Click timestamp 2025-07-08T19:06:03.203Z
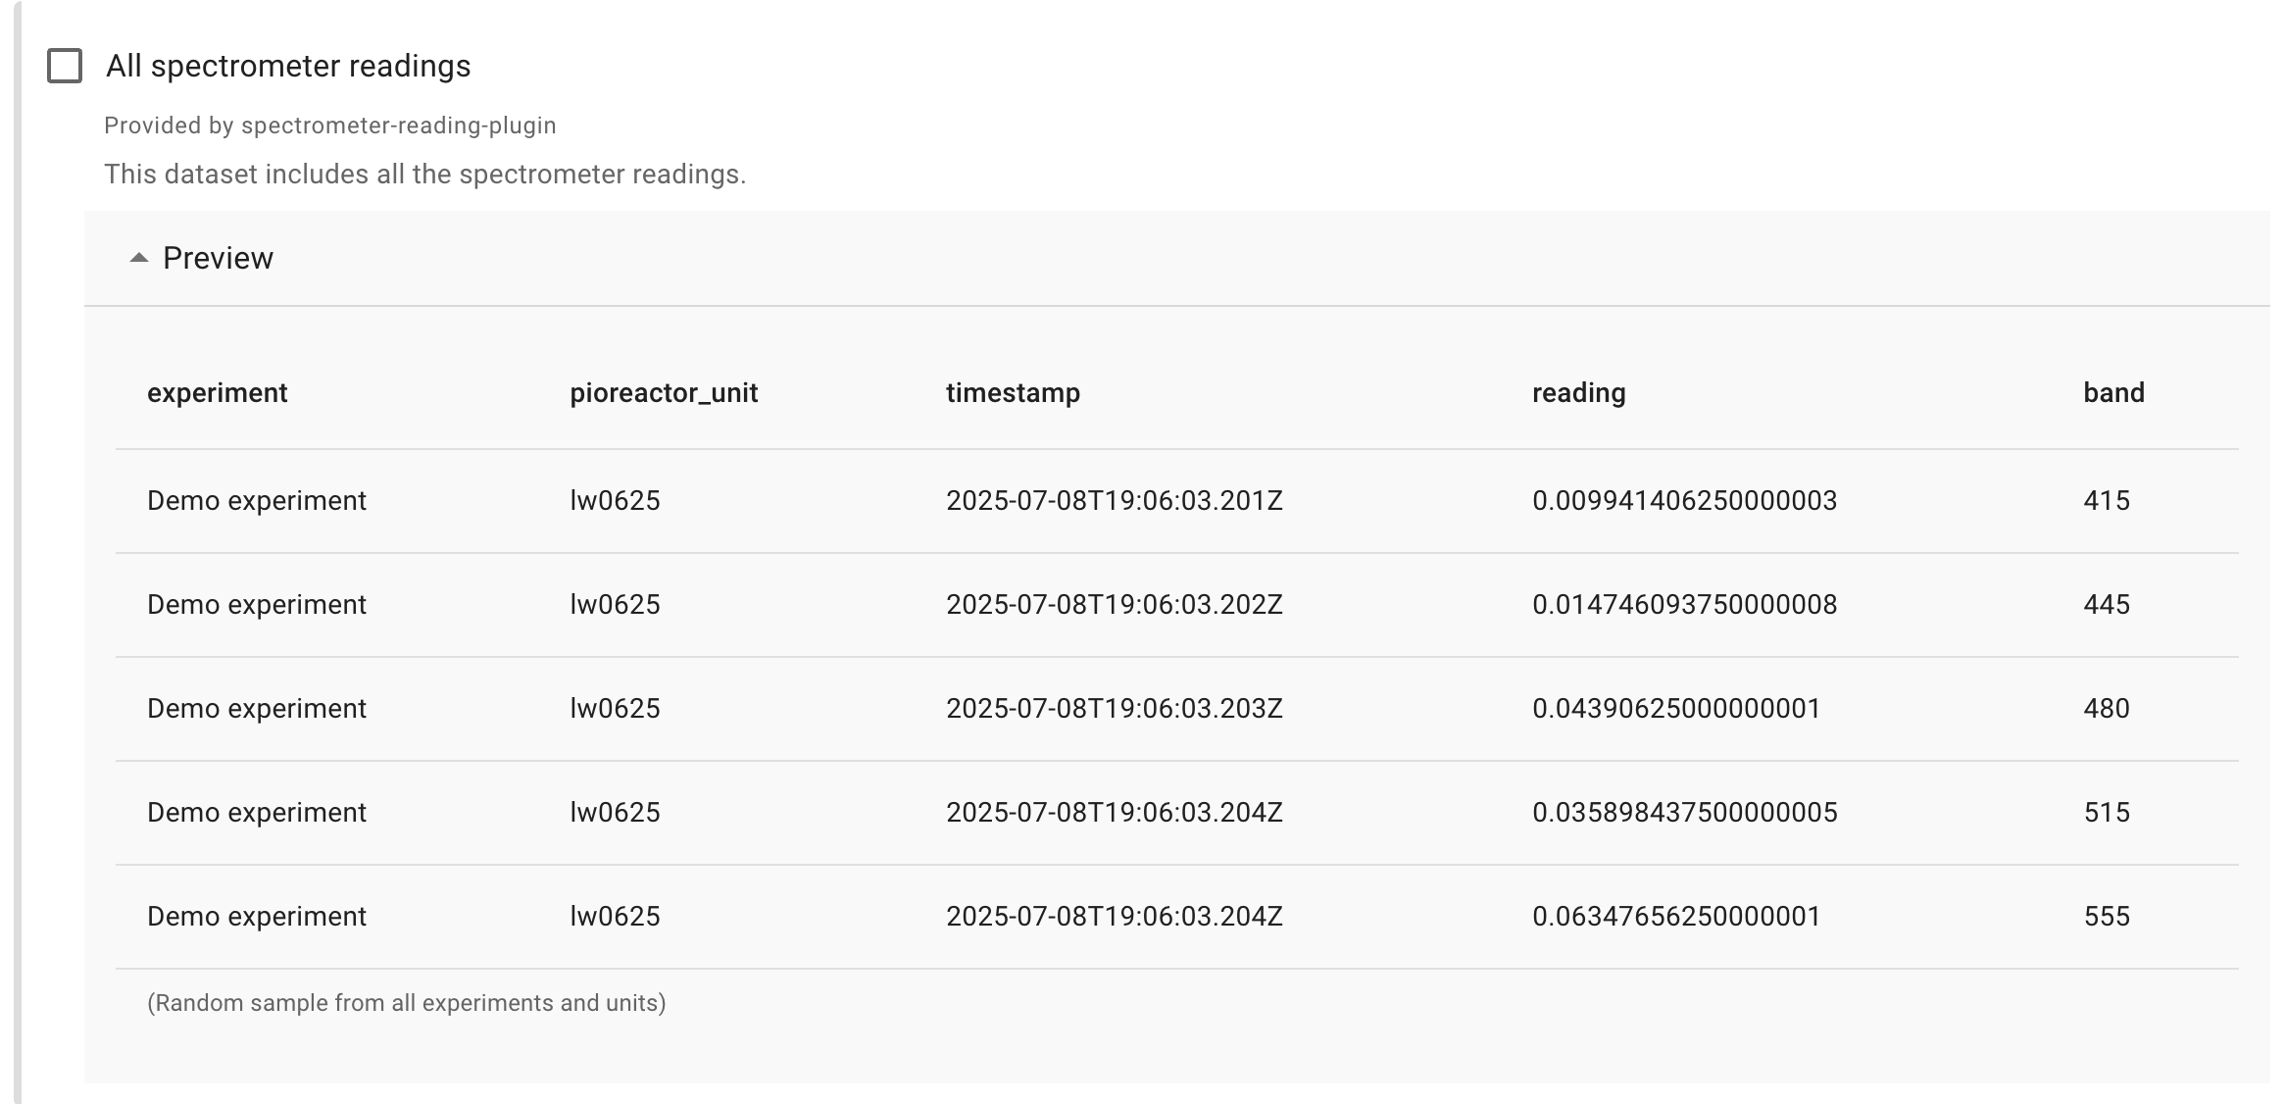 point(1115,709)
